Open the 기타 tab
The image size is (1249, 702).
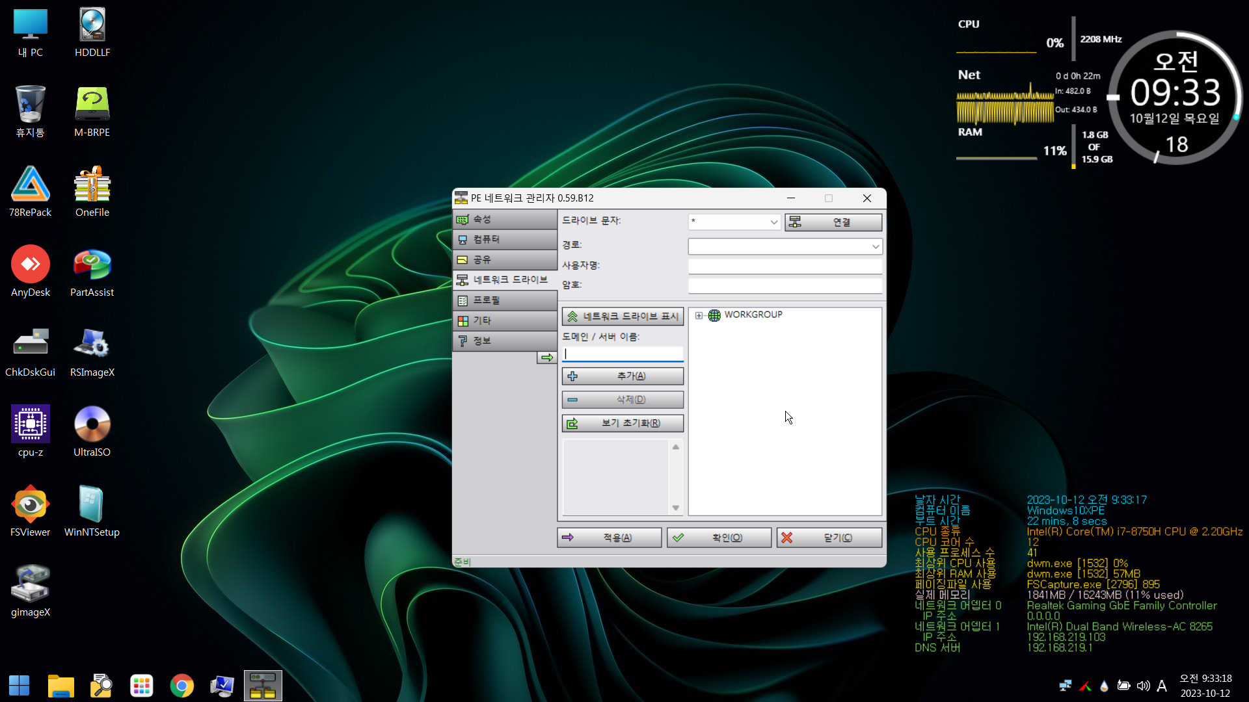click(x=505, y=320)
